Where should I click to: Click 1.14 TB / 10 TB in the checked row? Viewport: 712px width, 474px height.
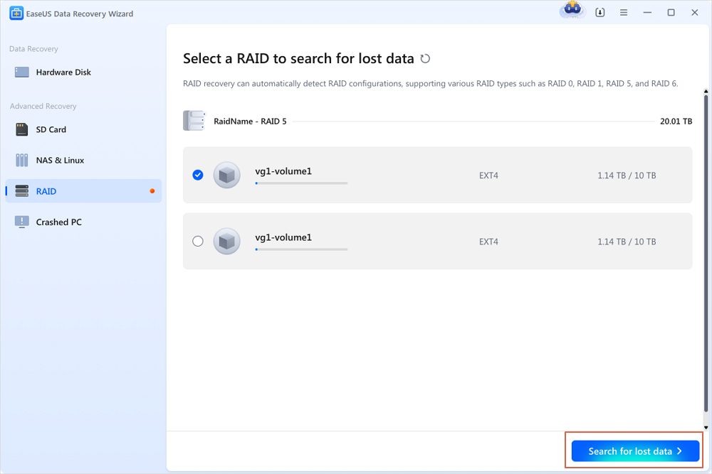coord(627,176)
